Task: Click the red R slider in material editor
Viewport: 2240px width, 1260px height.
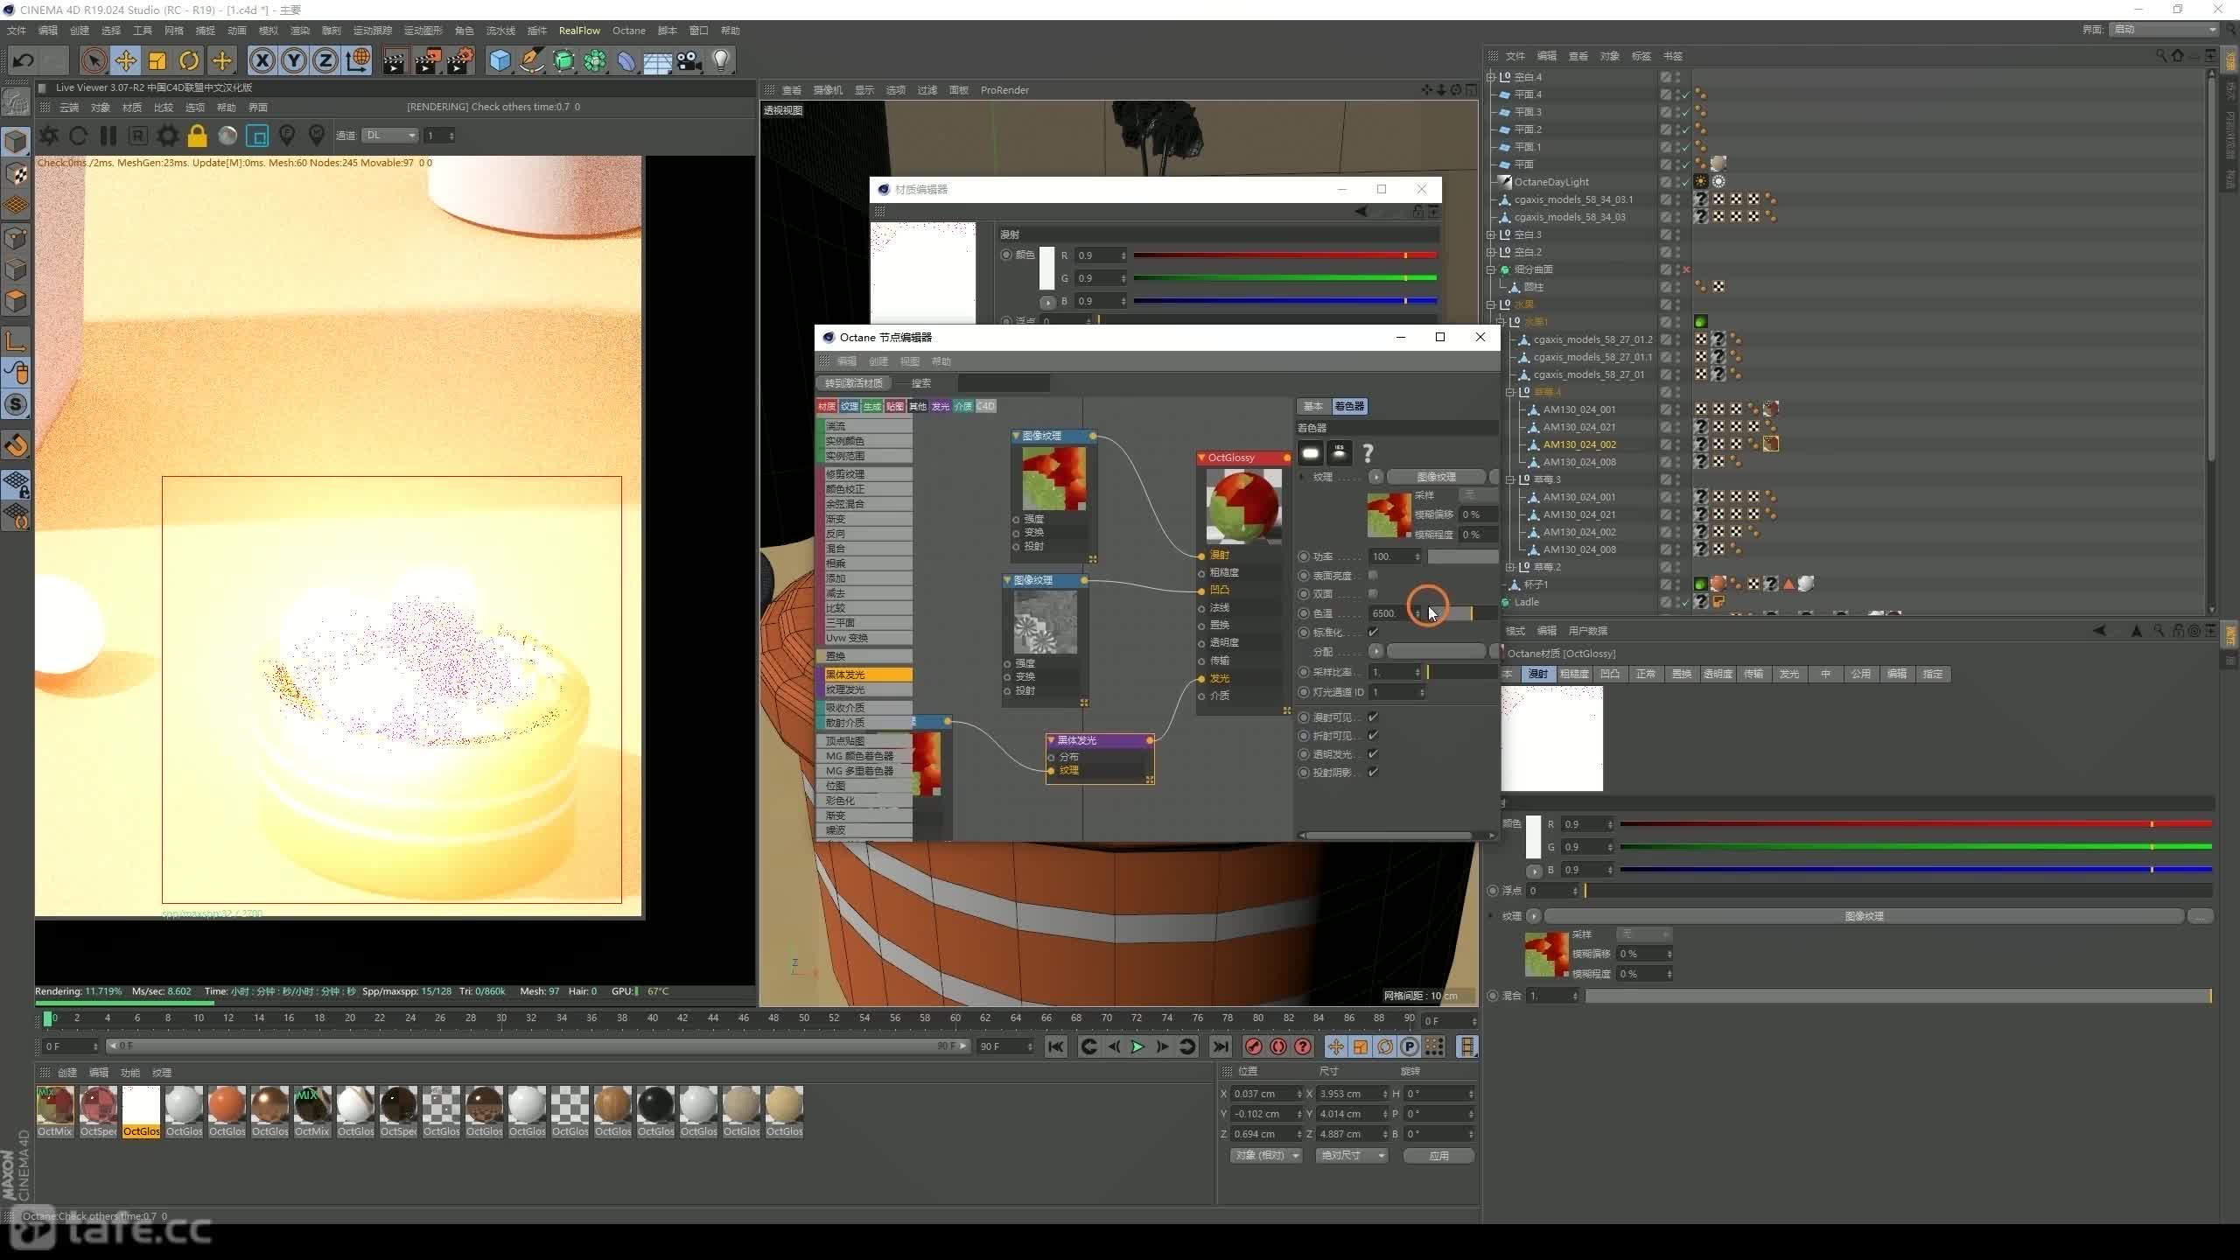Action: pos(1284,255)
